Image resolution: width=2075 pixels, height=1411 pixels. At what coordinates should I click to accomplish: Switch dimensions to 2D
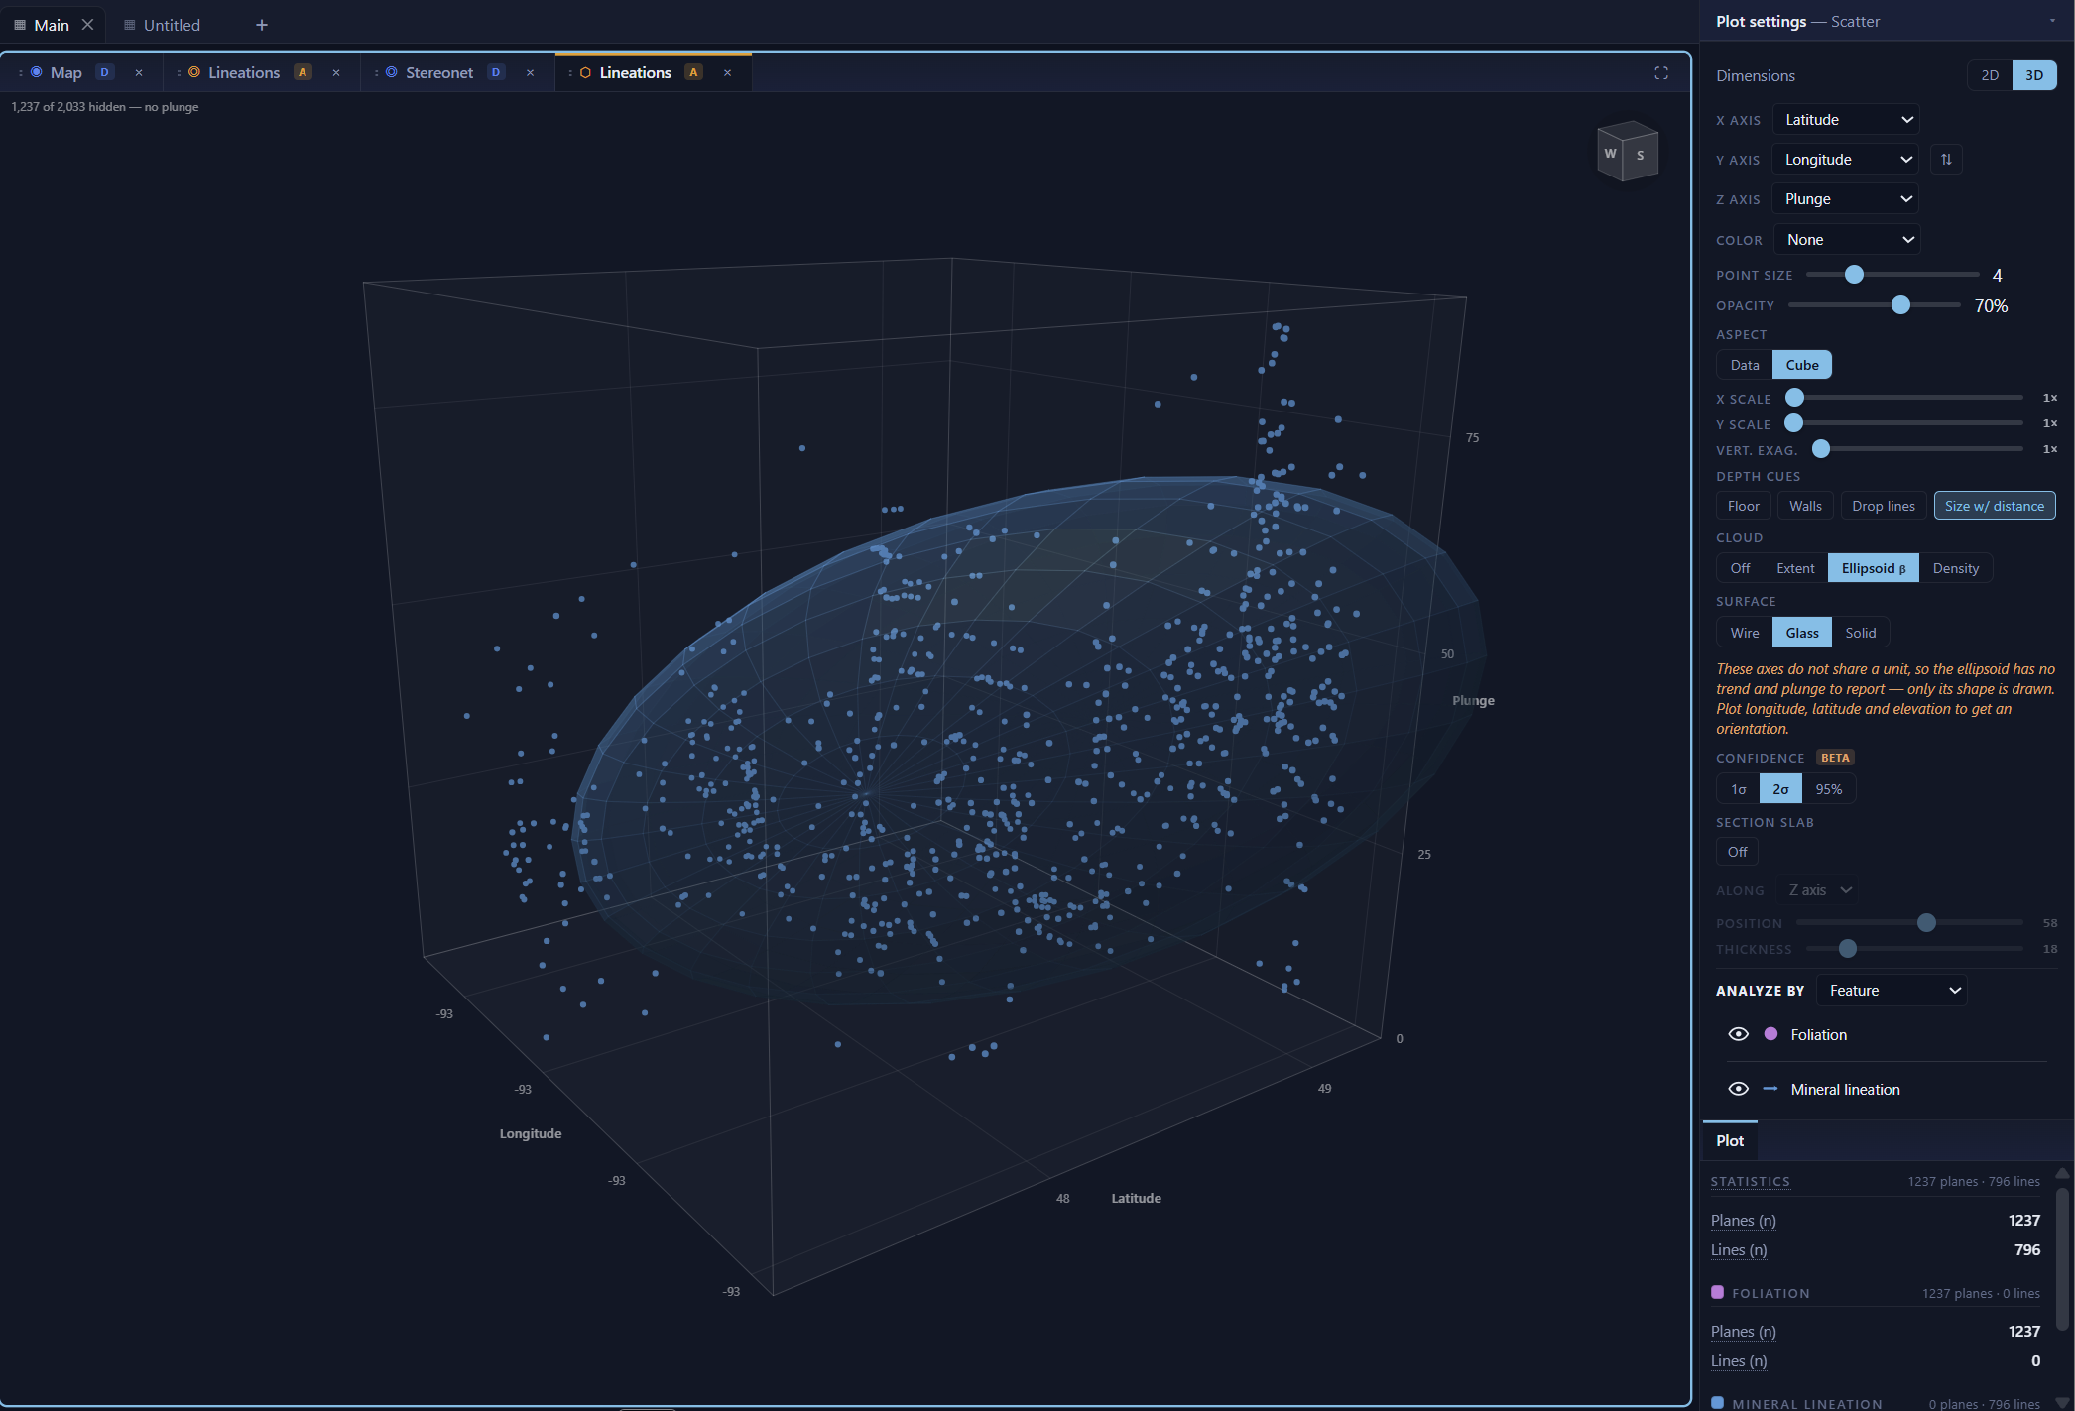pyautogui.click(x=1990, y=75)
